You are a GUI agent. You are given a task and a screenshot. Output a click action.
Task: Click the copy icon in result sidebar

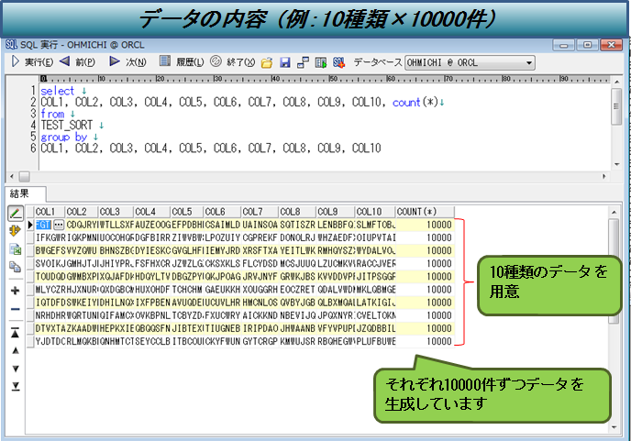click(x=15, y=267)
